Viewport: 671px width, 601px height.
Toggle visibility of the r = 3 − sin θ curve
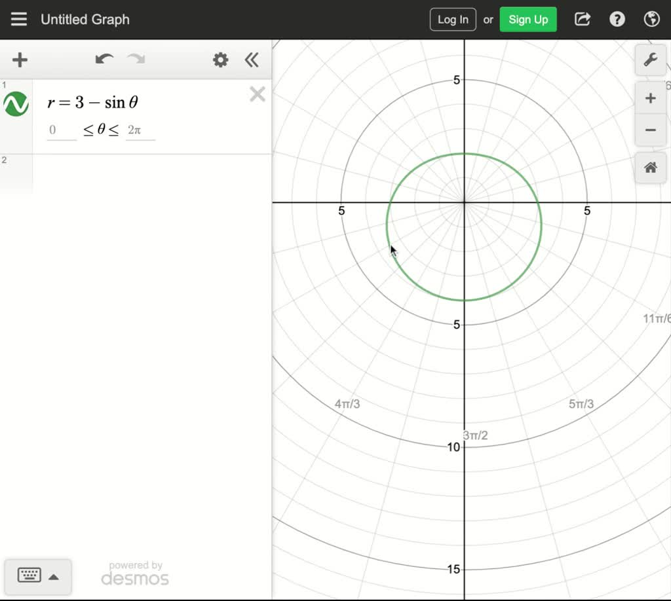[16, 104]
